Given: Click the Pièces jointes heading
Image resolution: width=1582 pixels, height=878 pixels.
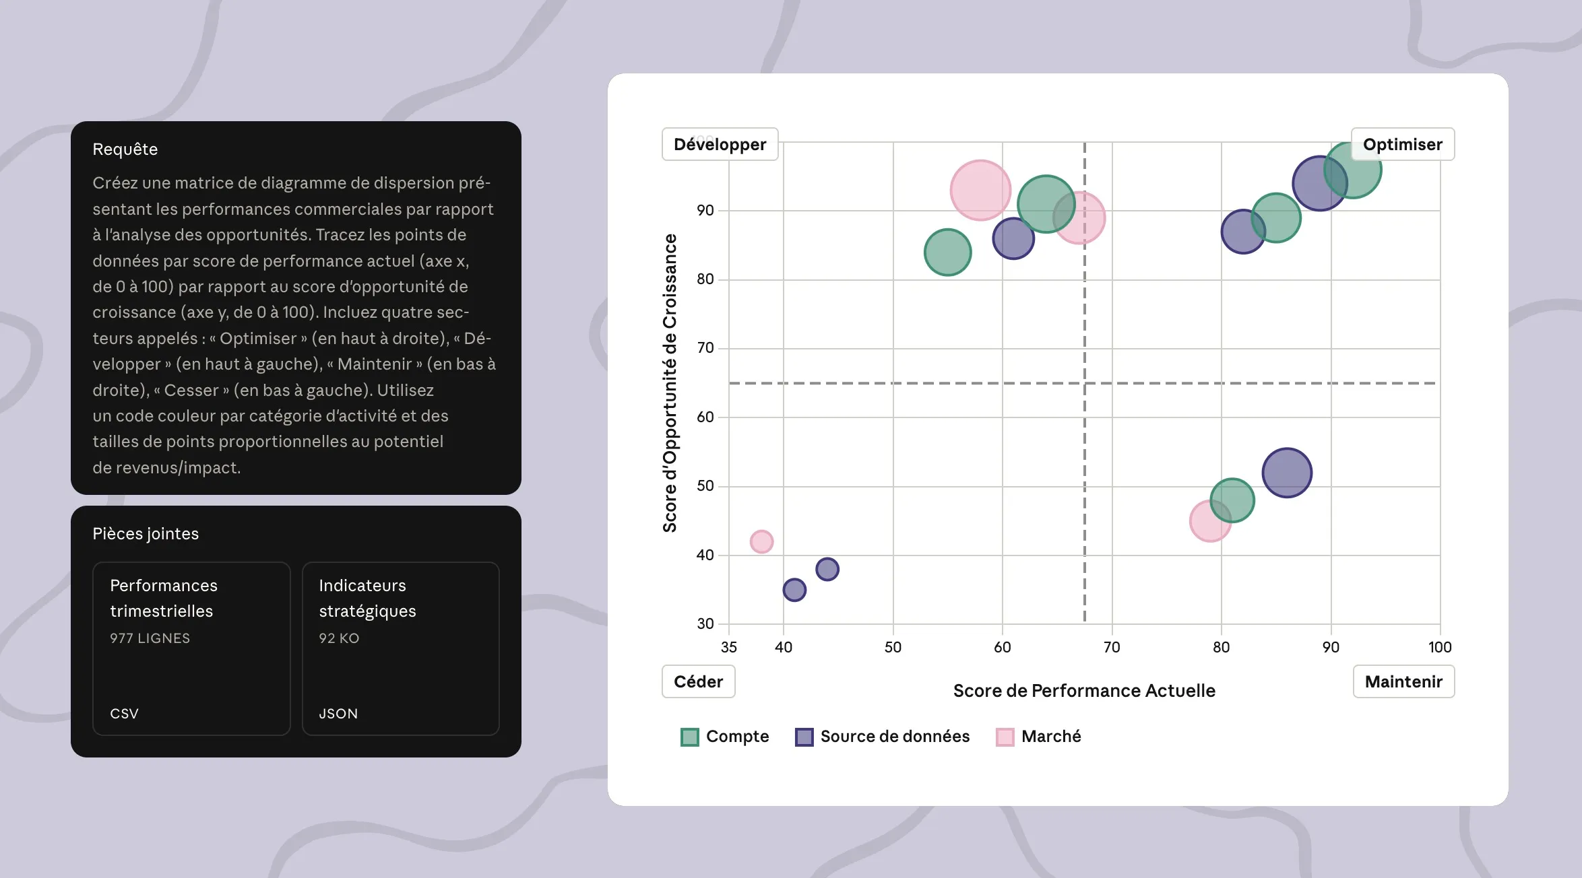Looking at the screenshot, I should [x=146, y=533].
